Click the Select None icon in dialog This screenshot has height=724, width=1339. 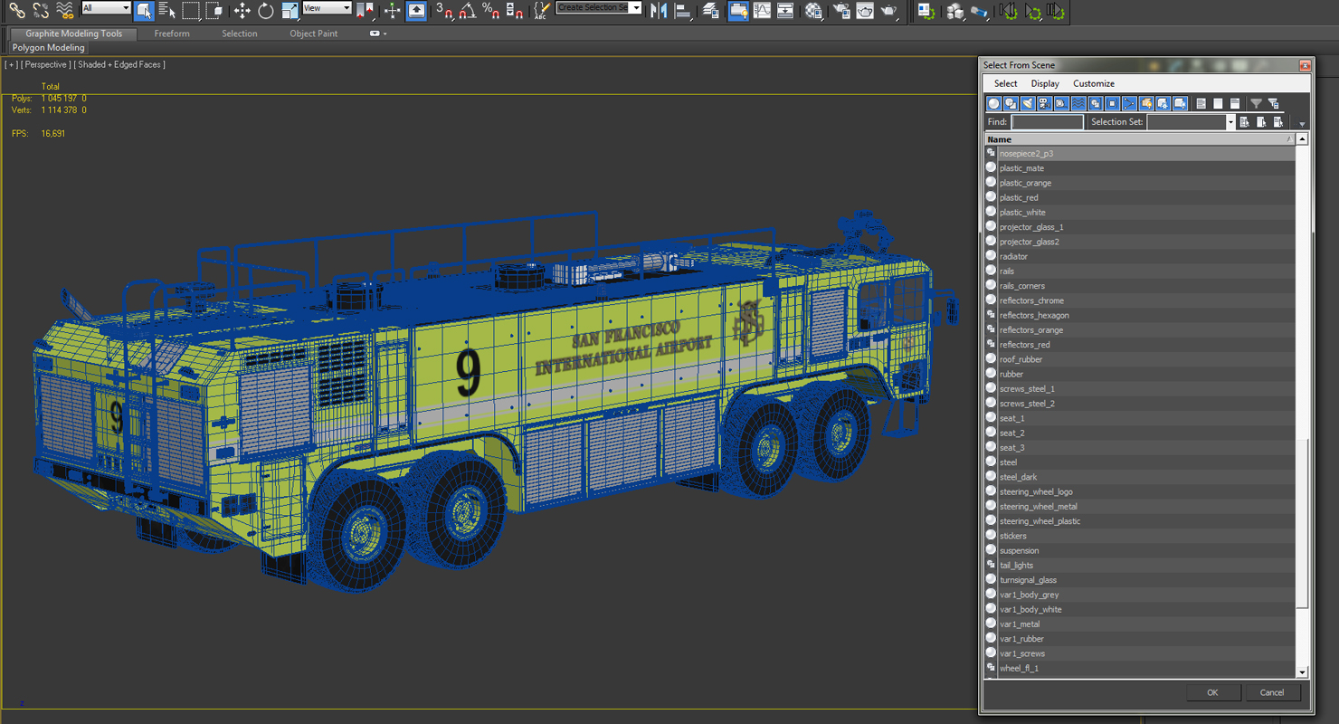(x=1218, y=103)
